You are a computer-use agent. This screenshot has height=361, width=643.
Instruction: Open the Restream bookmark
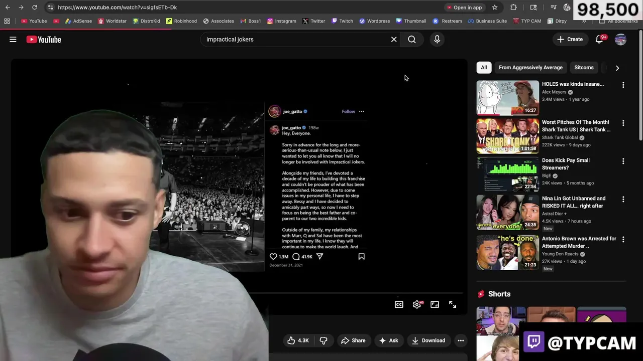(447, 21)
